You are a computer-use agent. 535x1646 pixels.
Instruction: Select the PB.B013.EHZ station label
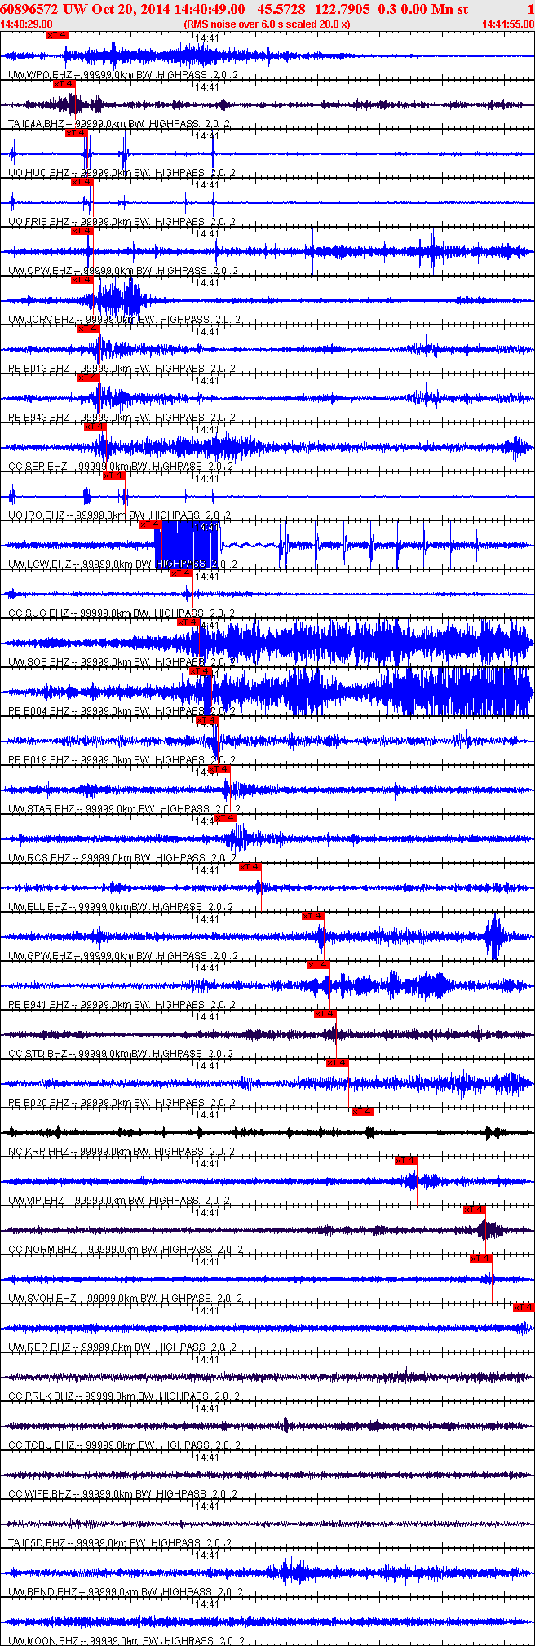coord(38,369)
